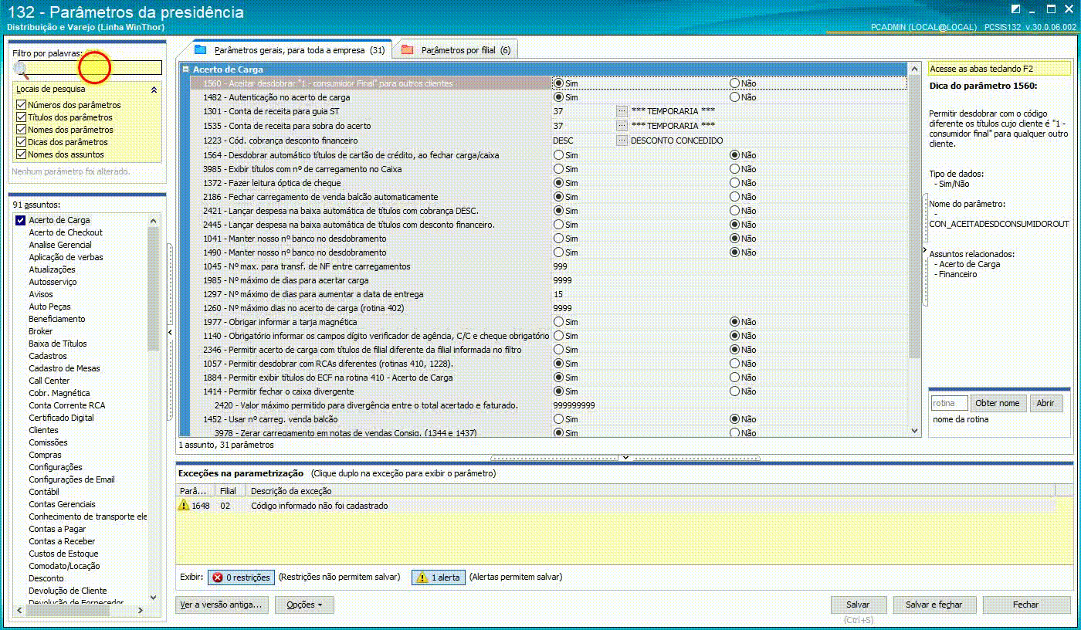Image resolution: width=1081 pixels, height=630 pixels.
Task: Select Não for 2186 Fechar carregamento venda balcão
Action: click(x=734, y=197)
